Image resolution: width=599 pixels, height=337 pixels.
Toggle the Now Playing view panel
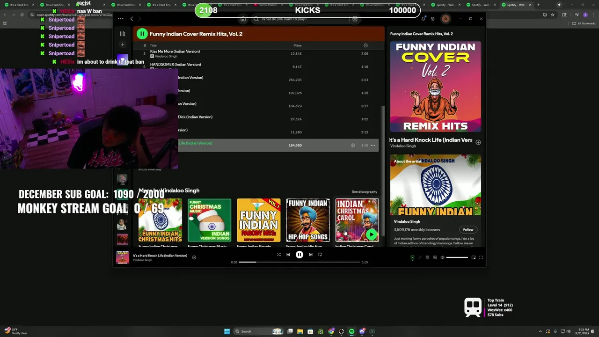[412, 257]
